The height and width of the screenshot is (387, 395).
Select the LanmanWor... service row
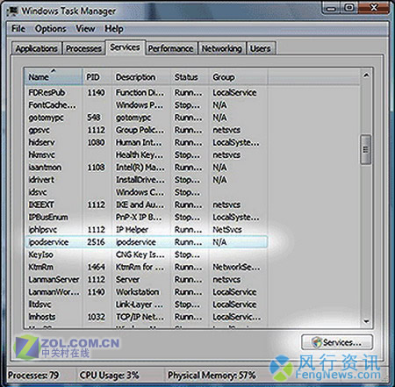pos(146,292)
